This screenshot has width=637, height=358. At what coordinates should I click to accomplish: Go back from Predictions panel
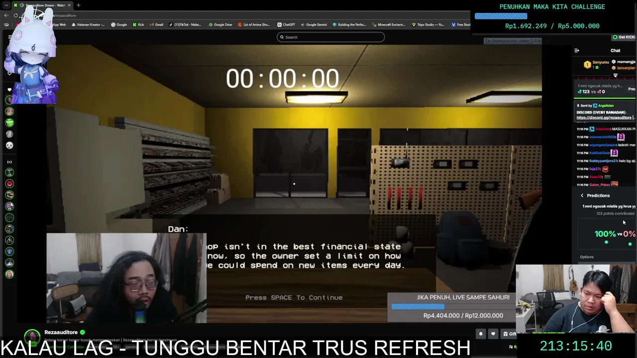click(582, 195)
